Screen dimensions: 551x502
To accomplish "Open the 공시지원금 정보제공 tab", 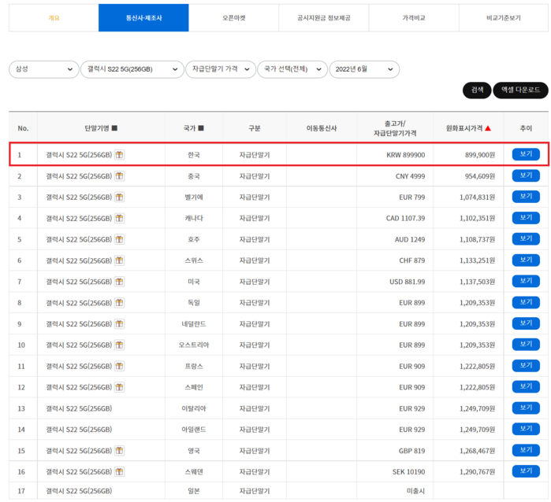I will coord(324,18).
